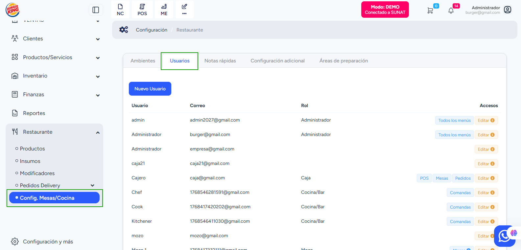The width and height of the screenshot is (521, 250).
Task: Open the Administrador user profile icon
Action: point(508,10)
